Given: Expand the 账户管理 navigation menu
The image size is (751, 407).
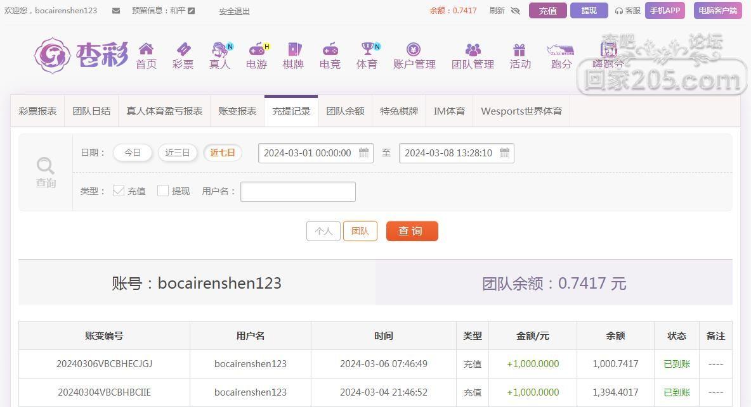Looking at the screenshot, I should 414,56.
